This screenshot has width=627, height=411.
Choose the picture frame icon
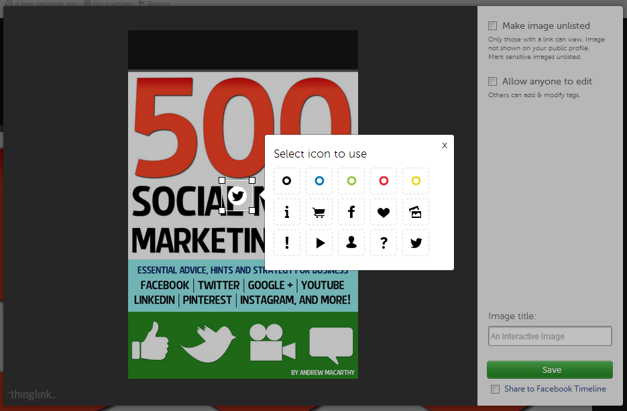tap(416, 212)
